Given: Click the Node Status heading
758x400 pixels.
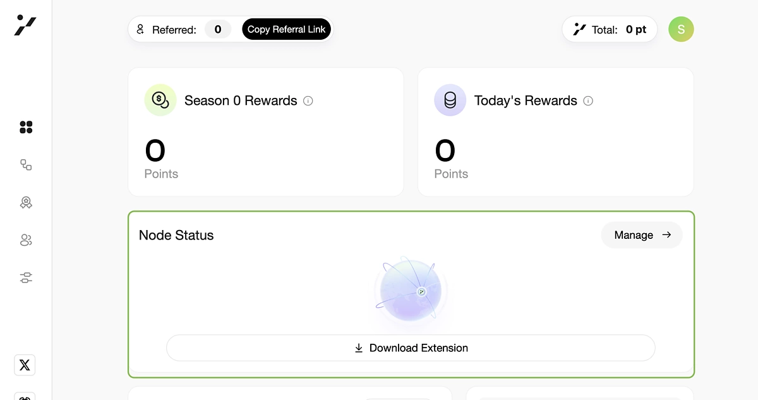Looking at the screenshot, I should pyautogui.click(x=176, y=235).
